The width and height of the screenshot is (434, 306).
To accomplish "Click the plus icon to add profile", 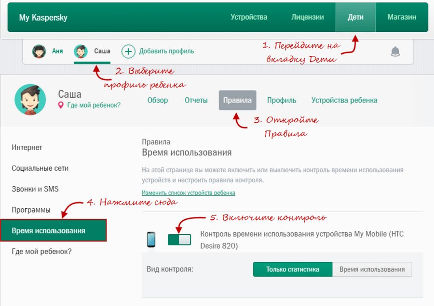I will coord(128,51).
